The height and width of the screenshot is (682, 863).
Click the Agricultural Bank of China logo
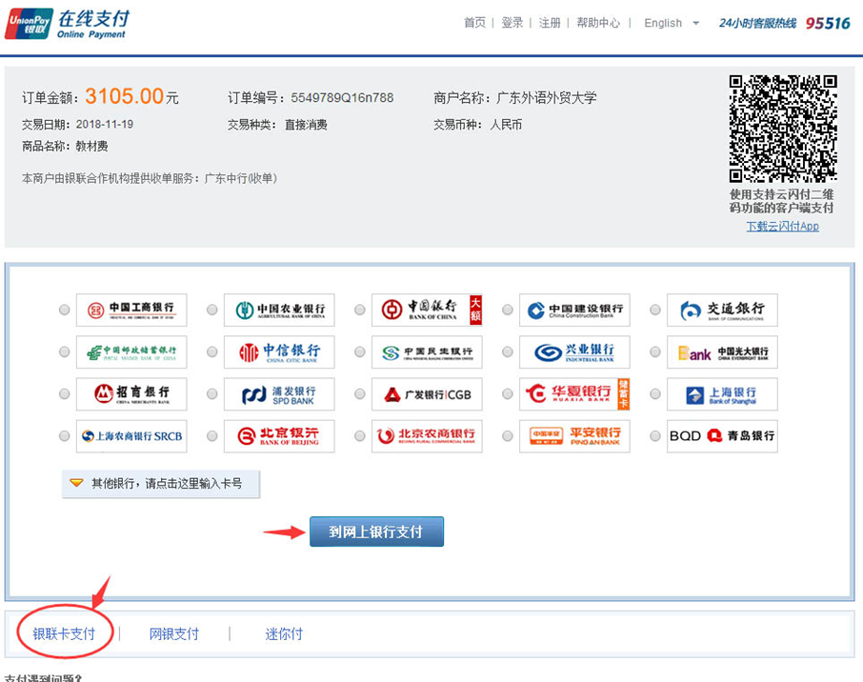pyautogui.click(x=279, y=310)
